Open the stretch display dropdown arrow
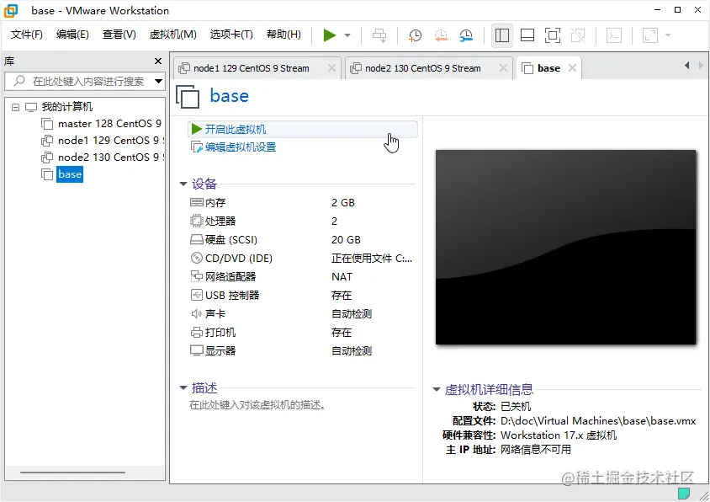This screenshot has width=710, height=502. tap(668, 35)
